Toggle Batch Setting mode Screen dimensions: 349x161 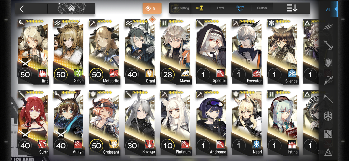pyautogui.click(x=180, y=8)
